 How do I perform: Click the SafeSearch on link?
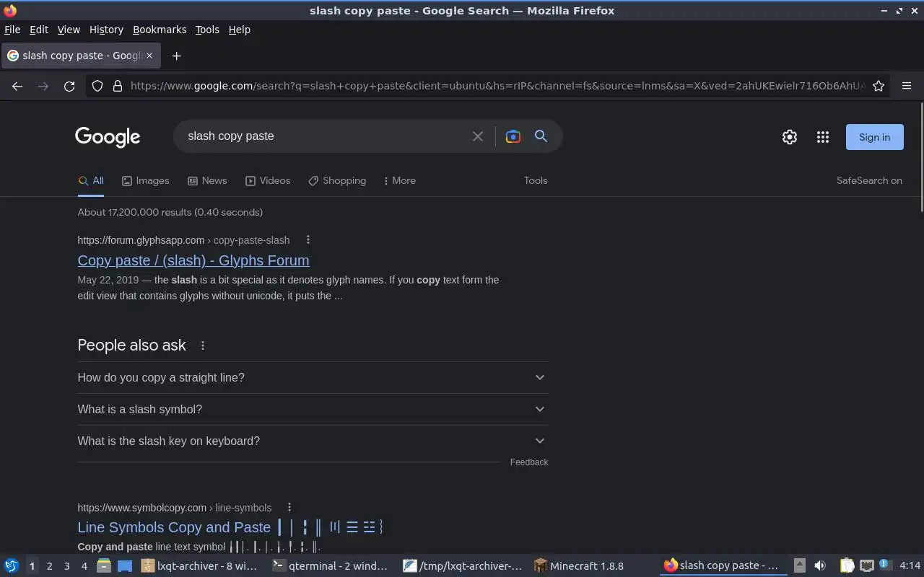point(869,180)
